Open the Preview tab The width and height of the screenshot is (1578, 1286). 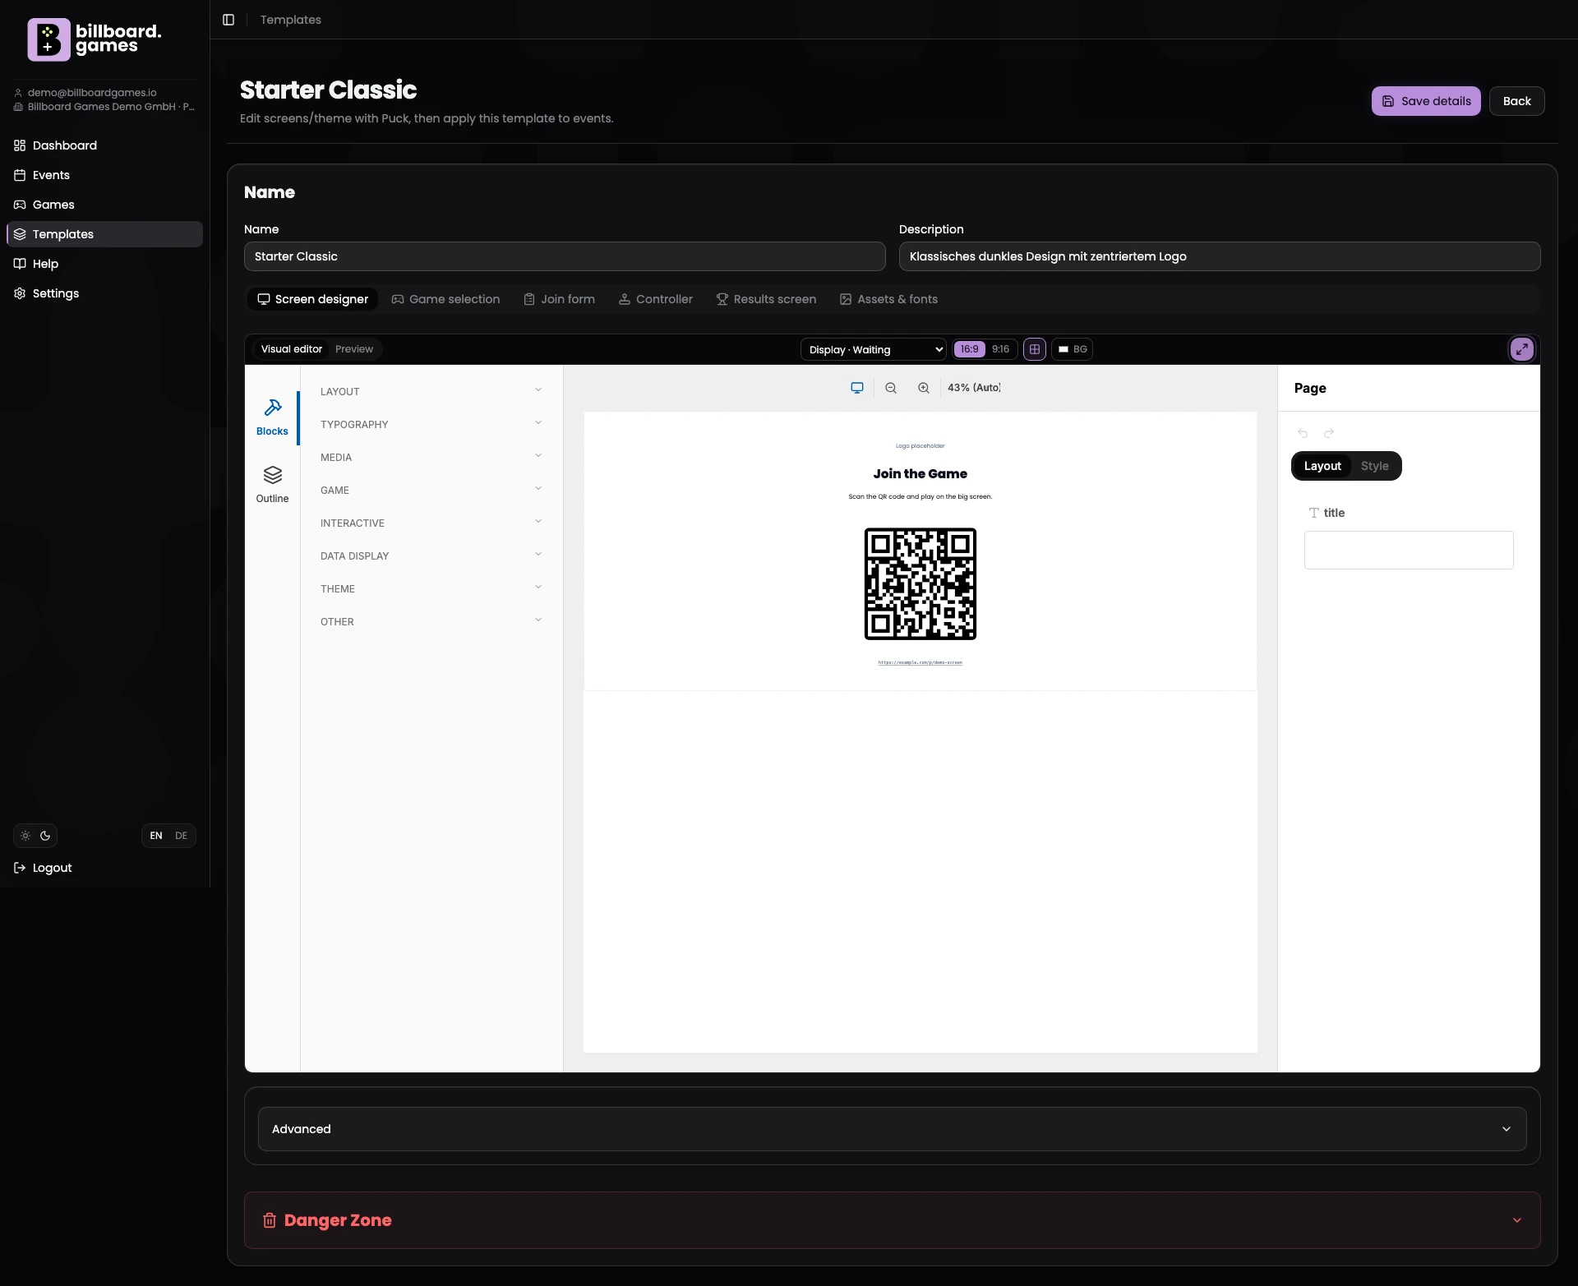pos(353,348)
